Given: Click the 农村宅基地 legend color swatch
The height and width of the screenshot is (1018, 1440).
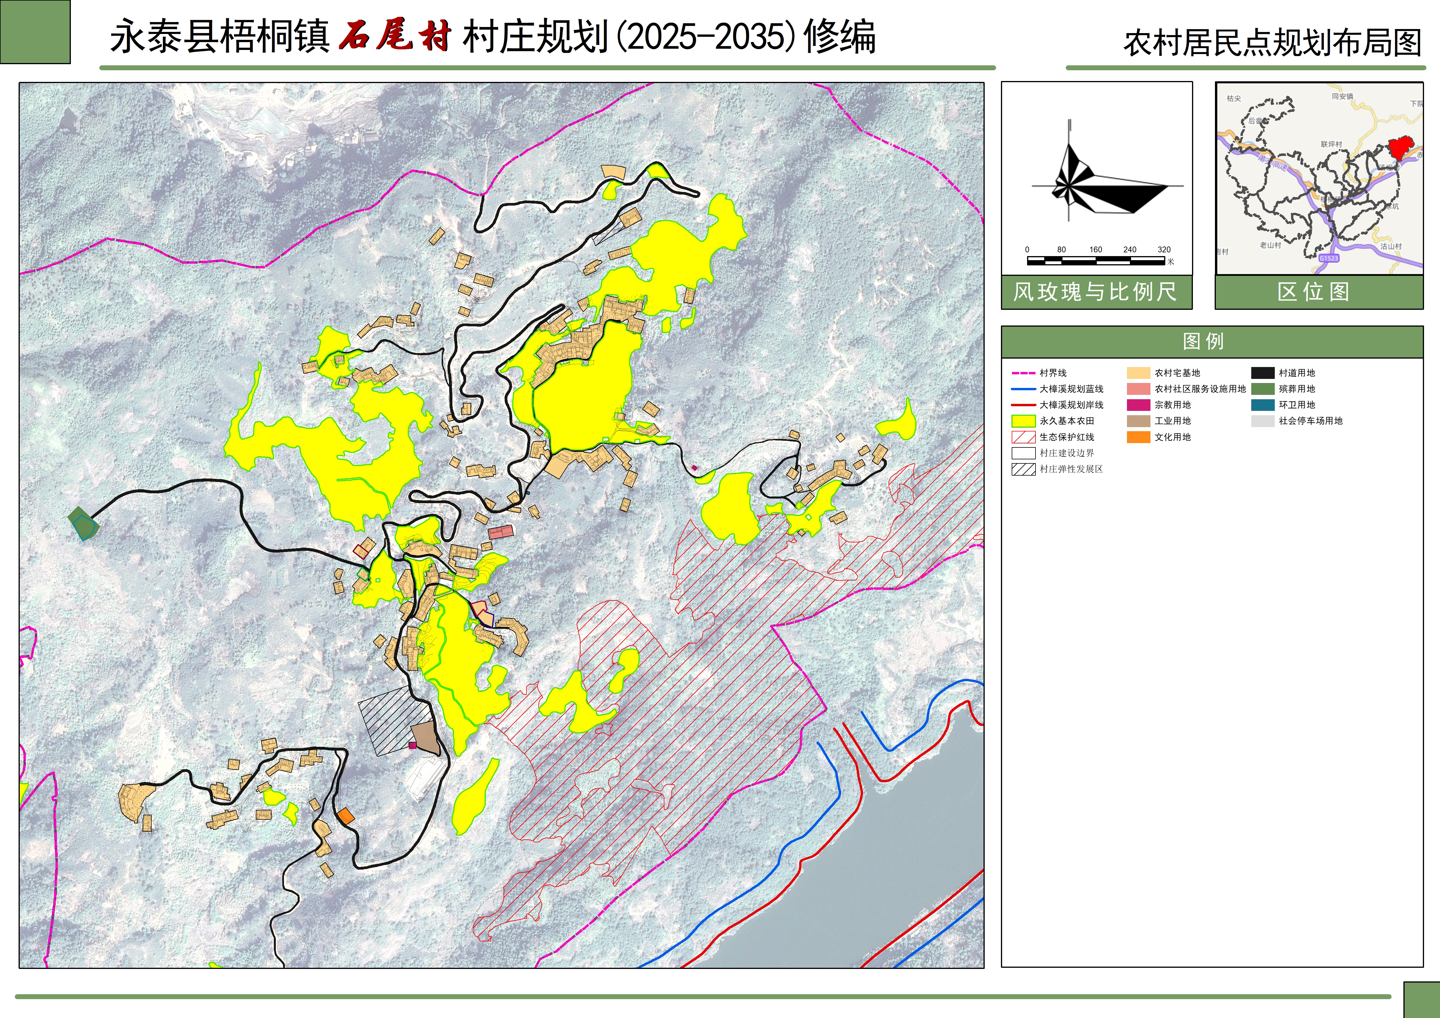Looking at the screenshot, I should (x=1138, y=373).
